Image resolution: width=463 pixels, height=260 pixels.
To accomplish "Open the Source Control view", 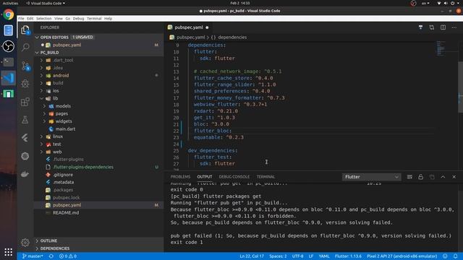I will pyautogui.click(x=25, y=66).
